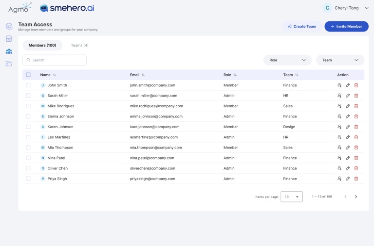Delete Karen Johnson with the trash icon
The width and height of the screenshot is (374, 246).
click(356, 127)
